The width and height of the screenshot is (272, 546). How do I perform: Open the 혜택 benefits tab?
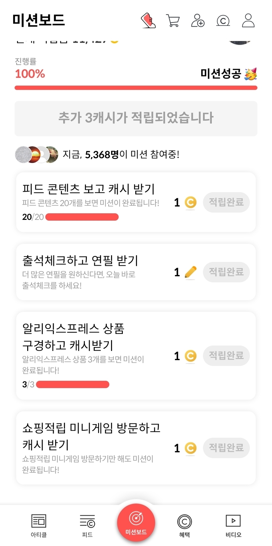(x=185, y=525)
